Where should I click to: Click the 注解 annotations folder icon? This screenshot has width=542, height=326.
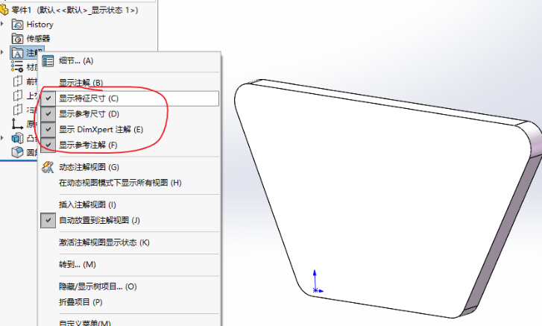[x=17, y=53]
